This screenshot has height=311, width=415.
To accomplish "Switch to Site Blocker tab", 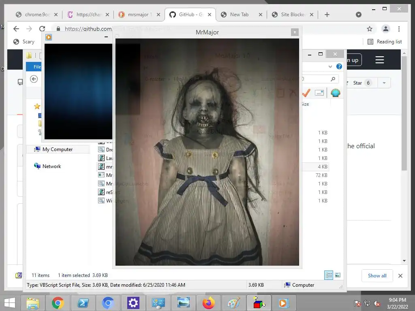I will (x=292, y=15).
